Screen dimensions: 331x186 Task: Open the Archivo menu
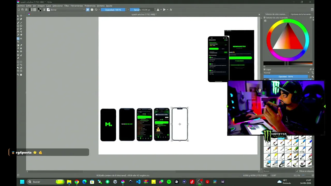21,6
